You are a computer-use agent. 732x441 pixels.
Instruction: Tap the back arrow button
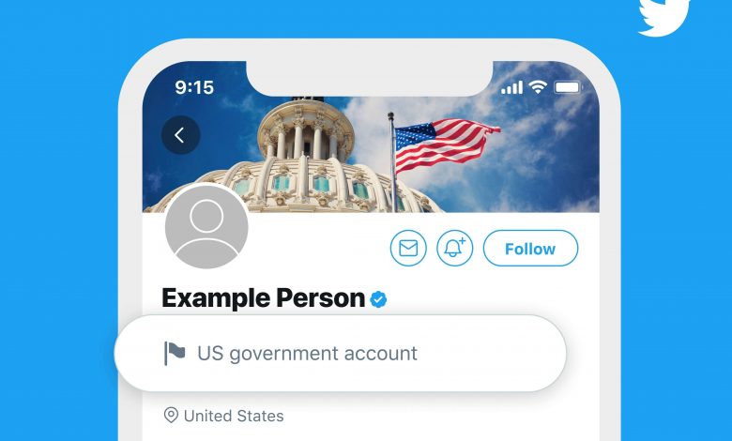pos(181,135)
